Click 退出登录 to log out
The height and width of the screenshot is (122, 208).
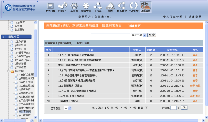click(195, 17)
